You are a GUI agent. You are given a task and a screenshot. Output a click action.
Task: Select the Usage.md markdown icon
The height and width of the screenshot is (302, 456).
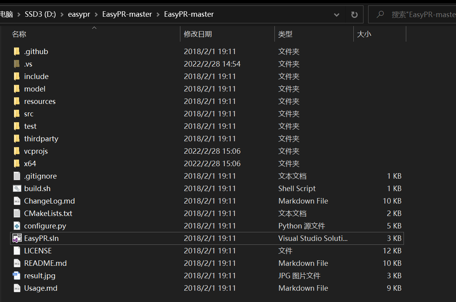[17, 288]
